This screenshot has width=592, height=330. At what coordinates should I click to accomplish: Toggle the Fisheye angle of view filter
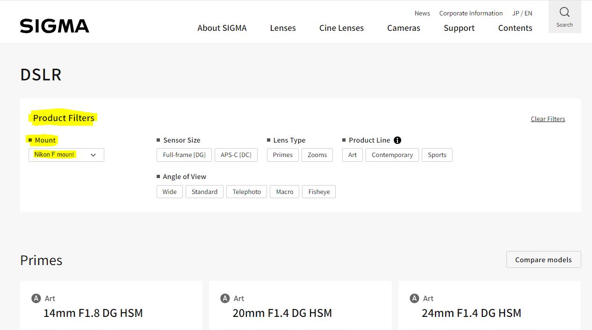(319, 192)
